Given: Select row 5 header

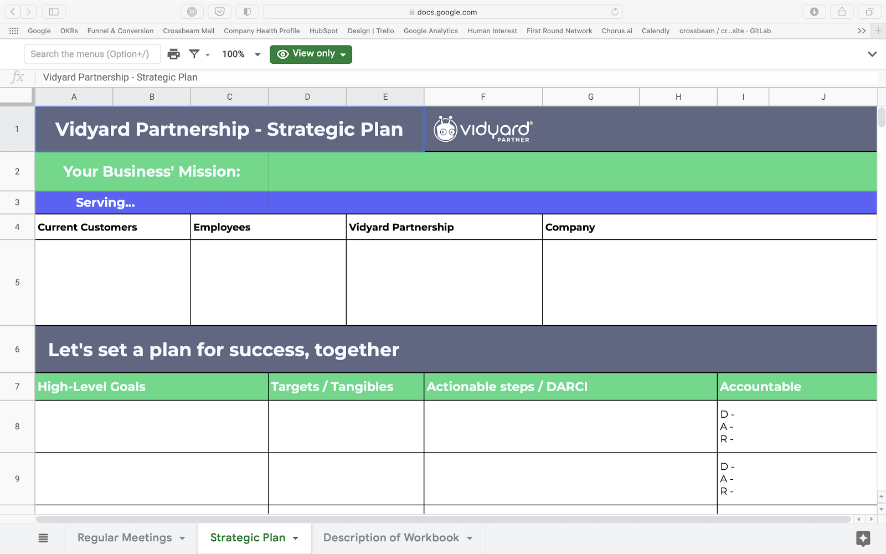Looking at the screenshot, I should pos(17,283).
